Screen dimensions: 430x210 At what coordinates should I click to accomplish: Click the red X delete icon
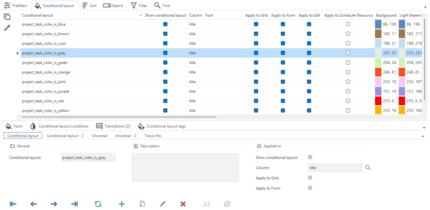pyautogui.click(x=183, y=204)
